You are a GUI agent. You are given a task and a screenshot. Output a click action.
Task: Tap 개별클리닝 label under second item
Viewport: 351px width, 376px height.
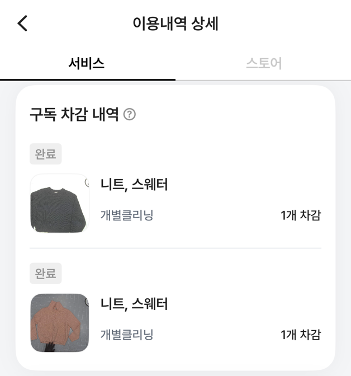pos(127,335)
